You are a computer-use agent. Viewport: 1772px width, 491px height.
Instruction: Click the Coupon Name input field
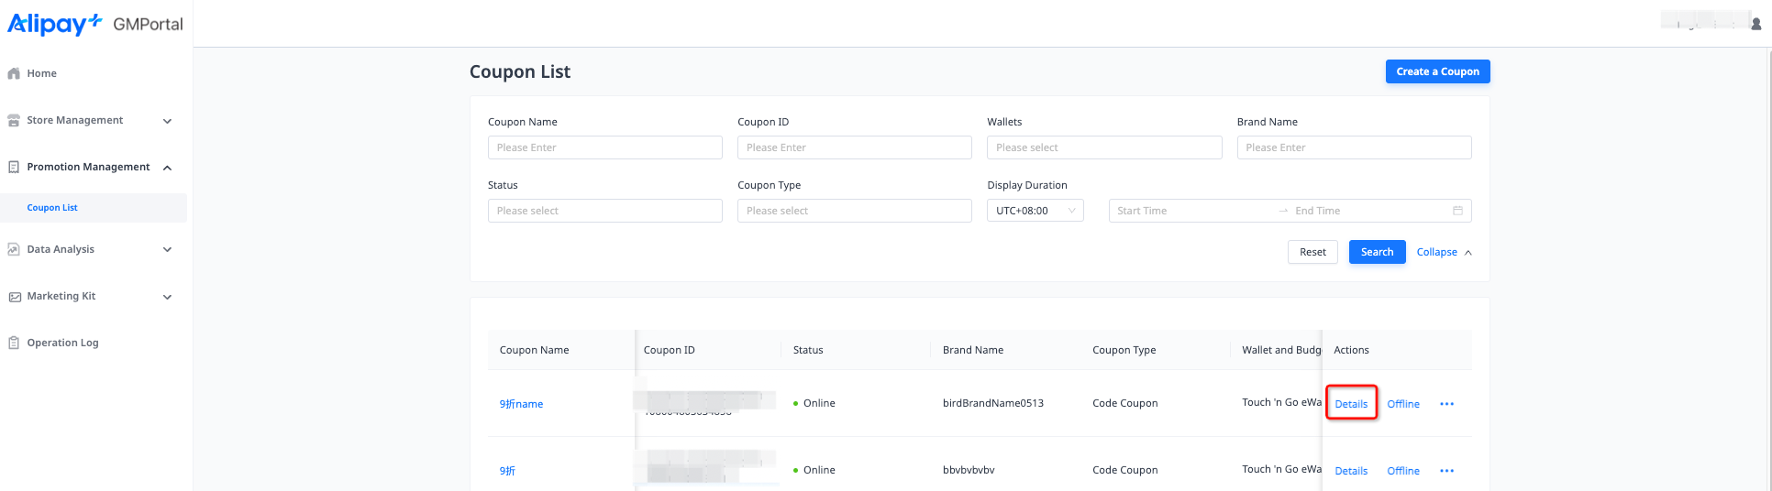pos(604,147)
